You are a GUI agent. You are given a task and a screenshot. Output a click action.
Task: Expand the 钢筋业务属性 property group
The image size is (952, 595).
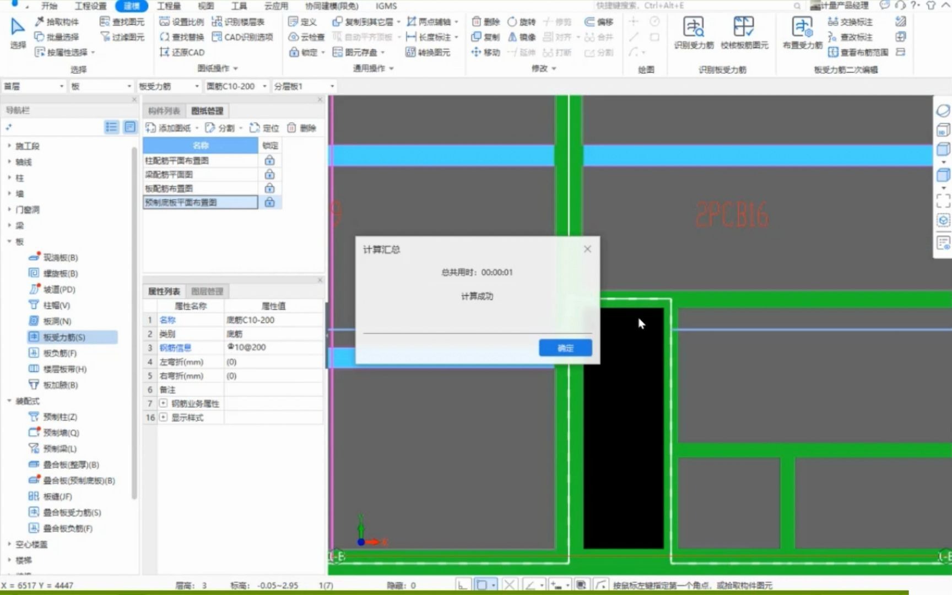pyautogui.click(x=163, y=403)
